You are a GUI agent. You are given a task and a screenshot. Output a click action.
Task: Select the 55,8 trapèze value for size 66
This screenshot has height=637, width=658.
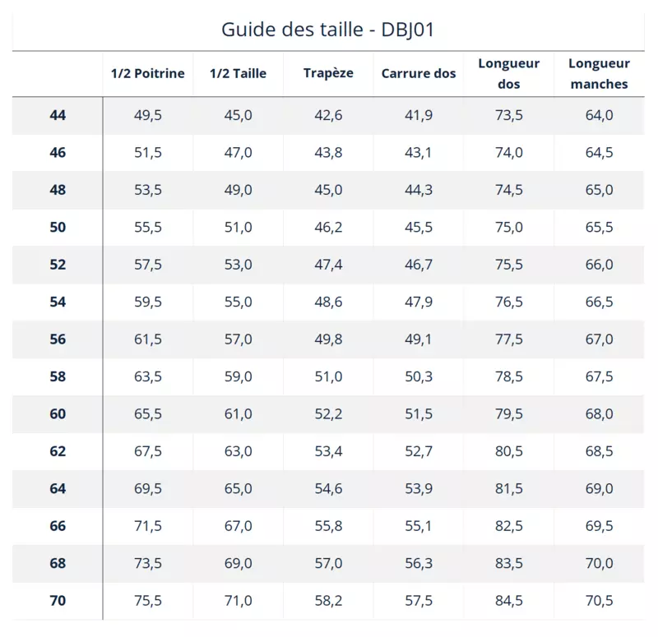(x=328, y=526)
